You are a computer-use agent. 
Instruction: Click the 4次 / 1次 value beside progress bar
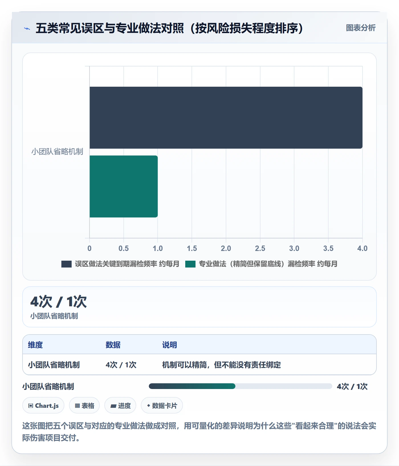tap(352, 387)
